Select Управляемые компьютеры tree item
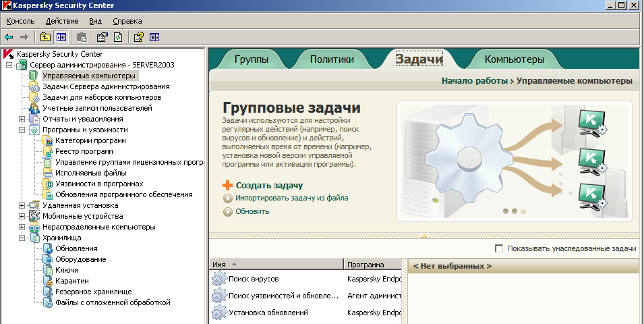 point(89,76)
